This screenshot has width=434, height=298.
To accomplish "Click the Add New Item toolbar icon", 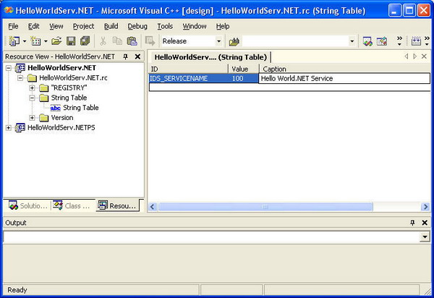I will pos(35,41).
